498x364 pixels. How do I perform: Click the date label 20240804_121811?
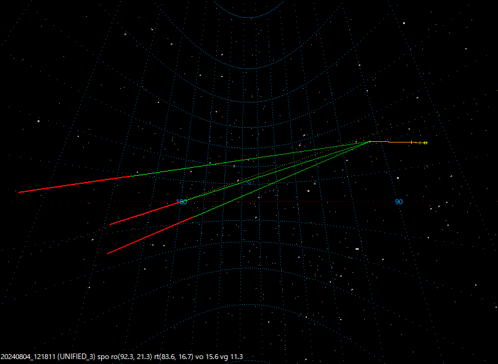click(28, 356)
